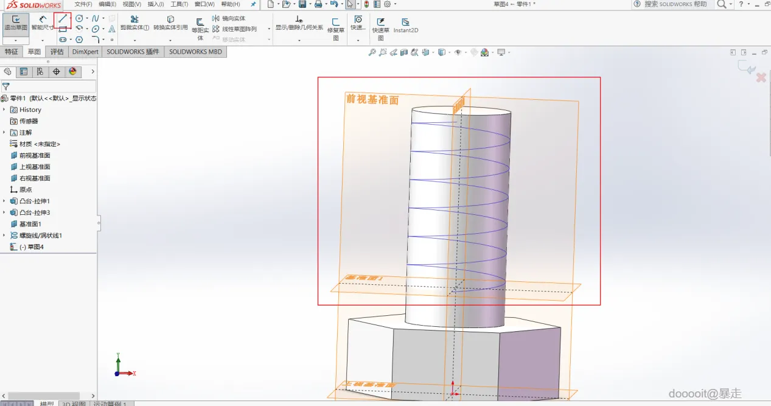Select Convert Entities (转换实体引用) tool
771x406 pixels.
click(x=170, y=19)
